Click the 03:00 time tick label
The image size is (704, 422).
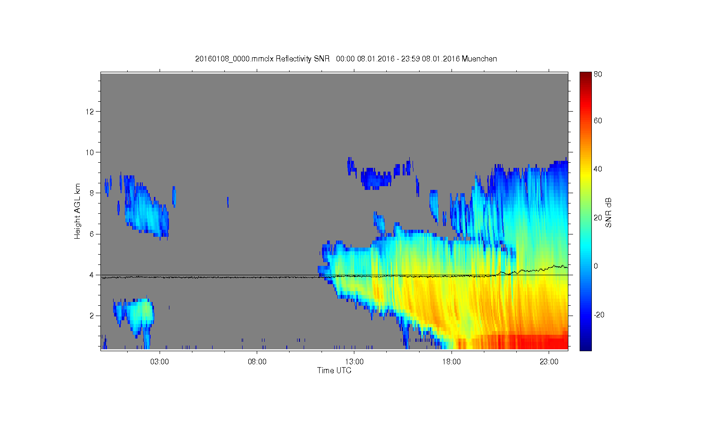point(160,362)
